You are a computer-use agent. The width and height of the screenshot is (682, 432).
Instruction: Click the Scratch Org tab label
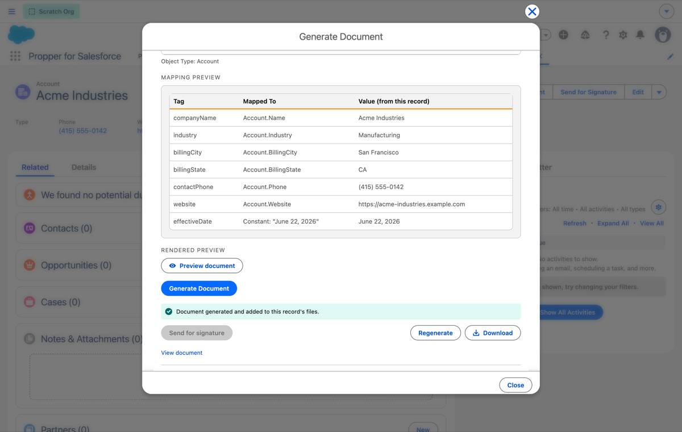point(51,11)
